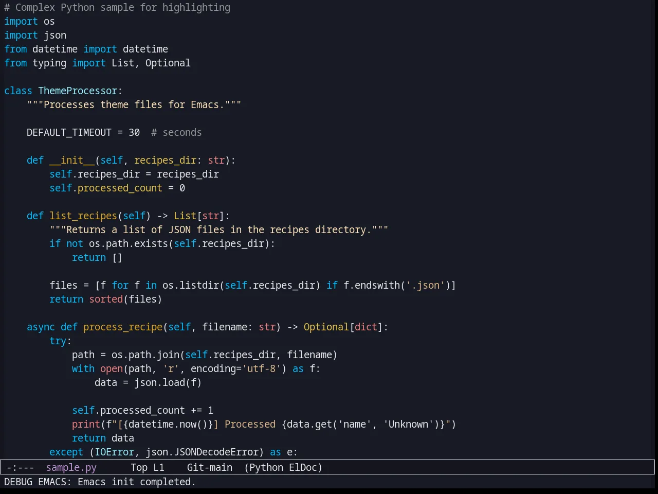Click the class name ThemeProcessor
The width and height of the screenshot is (658, 494).
pos(78,91)
